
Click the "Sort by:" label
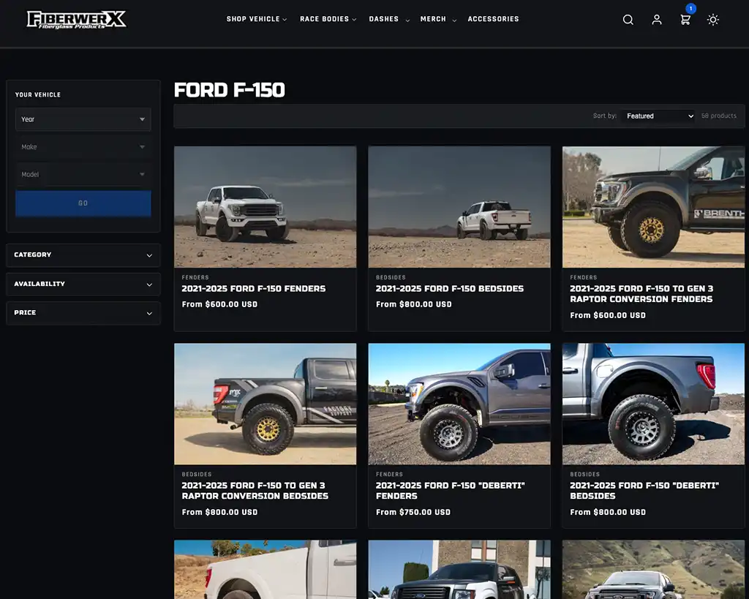605,116
